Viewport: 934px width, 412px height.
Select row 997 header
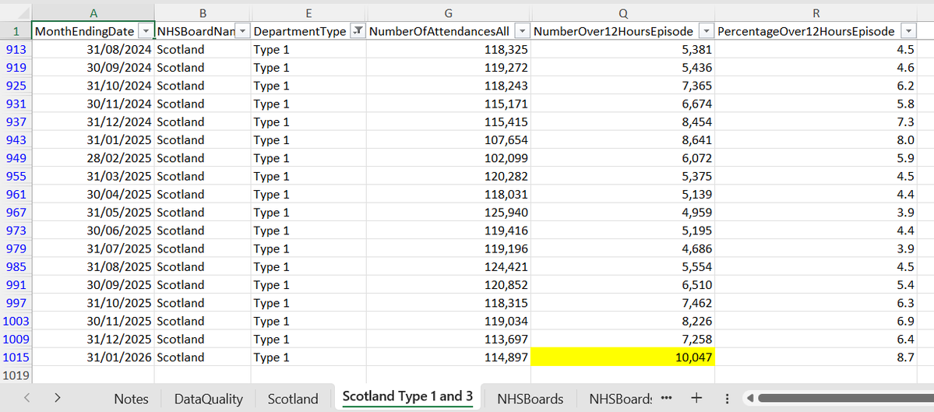[x=16, y=303]
